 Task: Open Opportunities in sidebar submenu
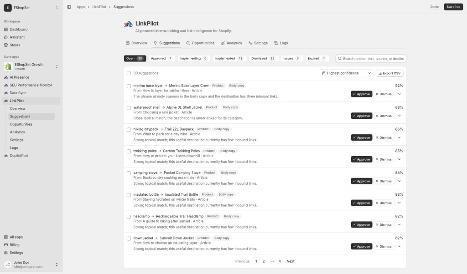pos(31,124)
